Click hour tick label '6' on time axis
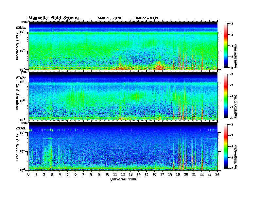The height and width of the screenshot is (200, 259). click(x=76, y=174)
